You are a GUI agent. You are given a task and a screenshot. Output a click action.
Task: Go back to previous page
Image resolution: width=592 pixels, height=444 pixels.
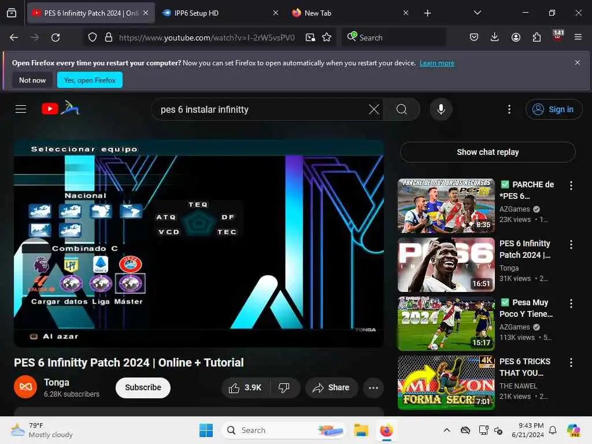pyautogui.click(x=14, y=38)
